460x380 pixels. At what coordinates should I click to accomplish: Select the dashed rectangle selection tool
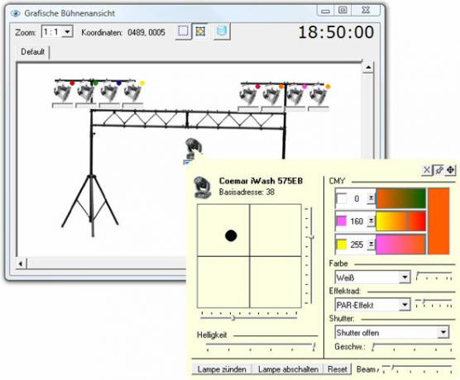(183, 31)
